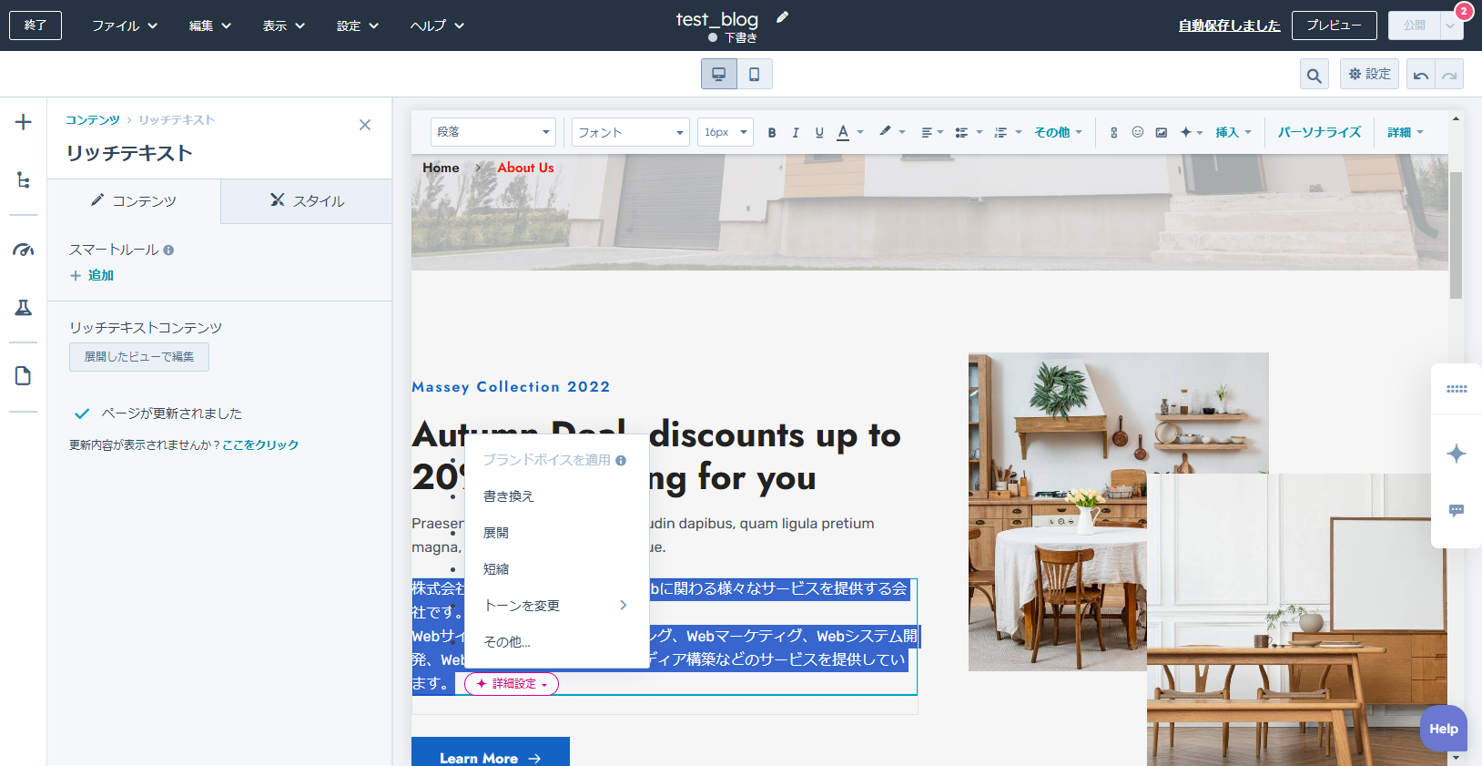Open the フォント font dropdown
1482x766 pixels.
pyautogui.click(x=630, y=132)
